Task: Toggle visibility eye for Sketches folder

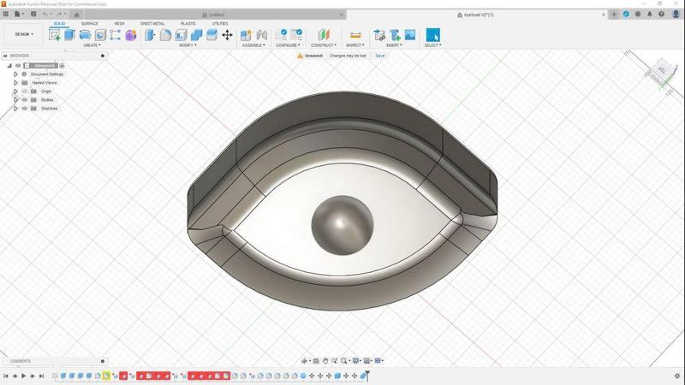Action: pyautogui.click(x=25, y=109)
